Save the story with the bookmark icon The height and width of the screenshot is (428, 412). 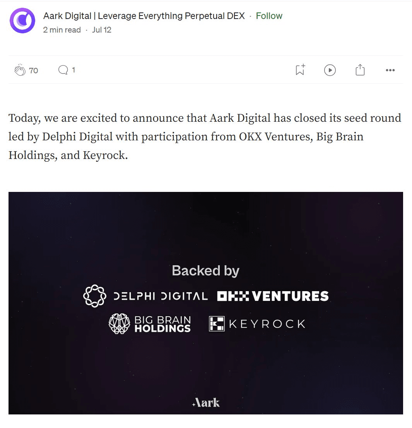(x=300, y=70)
